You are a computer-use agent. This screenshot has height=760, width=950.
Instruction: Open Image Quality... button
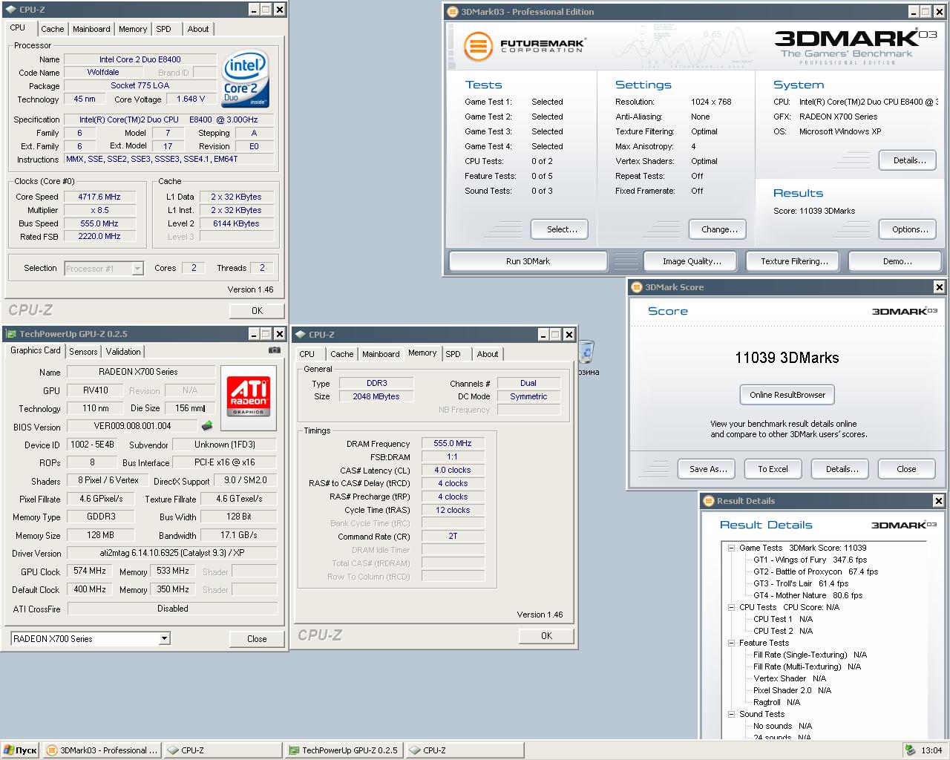692,261
